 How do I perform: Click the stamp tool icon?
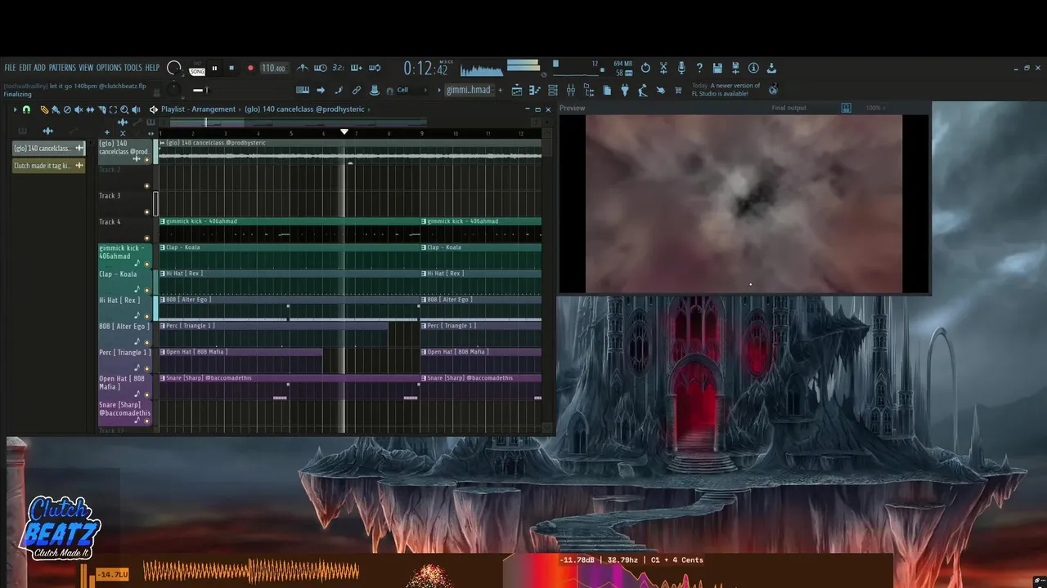375,90
